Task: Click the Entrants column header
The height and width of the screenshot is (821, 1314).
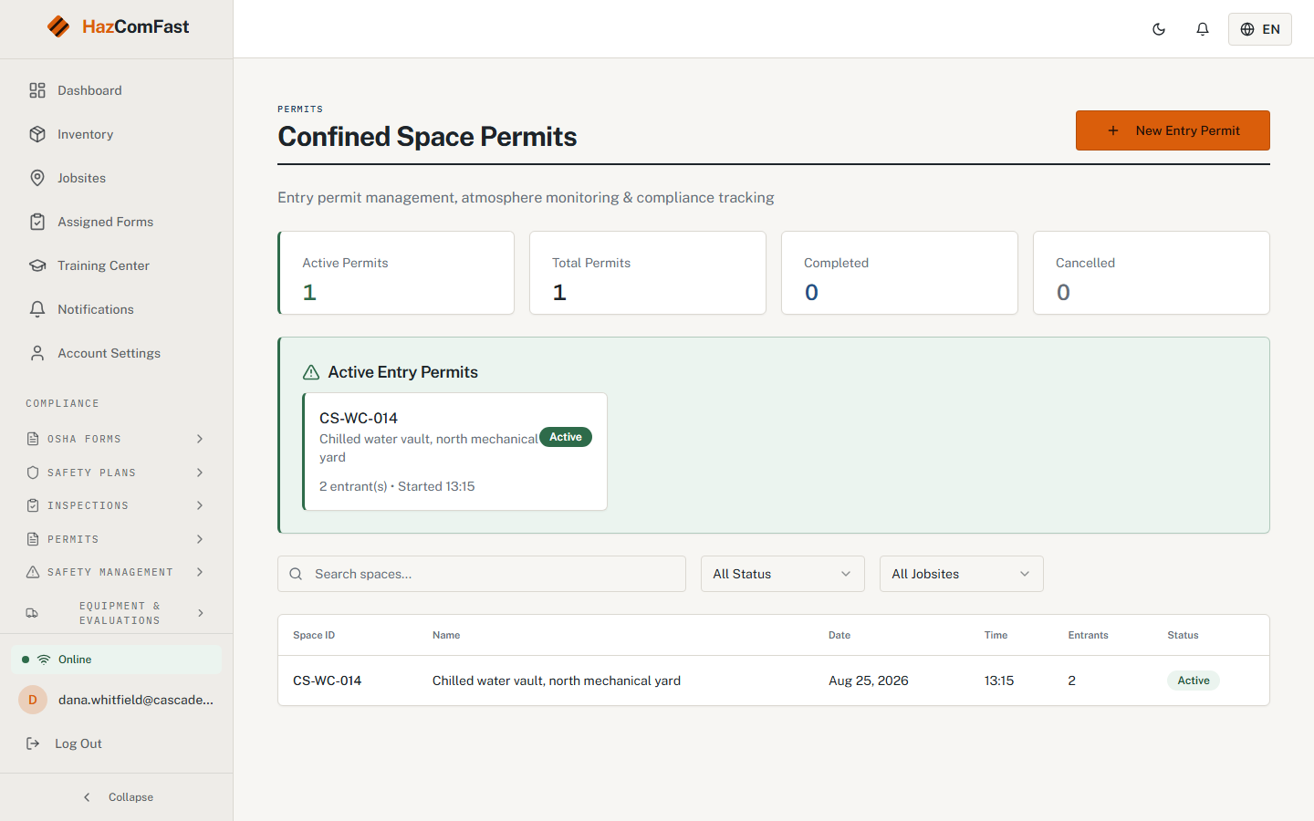Action: [x=1089, y=635]
